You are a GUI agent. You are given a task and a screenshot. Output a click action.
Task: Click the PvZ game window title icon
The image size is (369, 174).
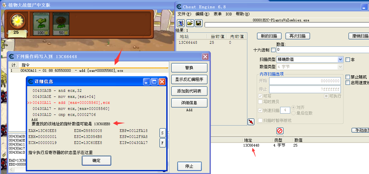tap(4, 5)
